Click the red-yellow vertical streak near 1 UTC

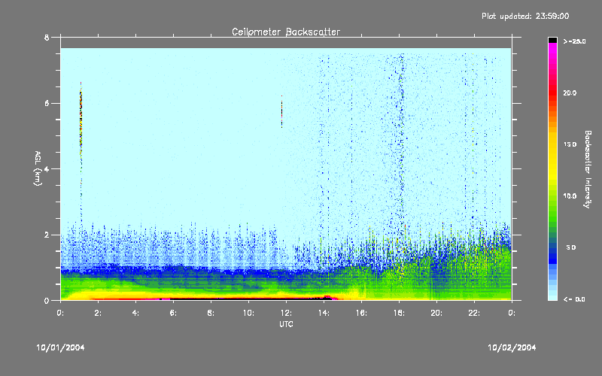click(81, 123)
